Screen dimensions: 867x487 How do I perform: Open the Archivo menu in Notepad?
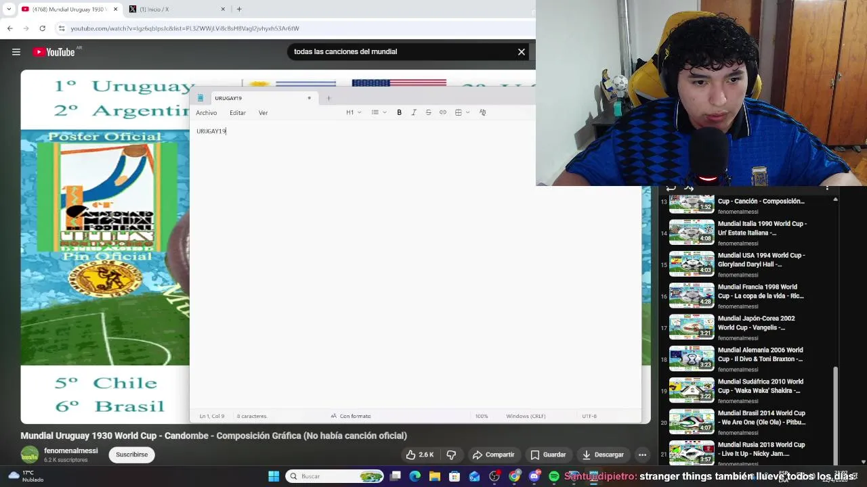[207, 113]
